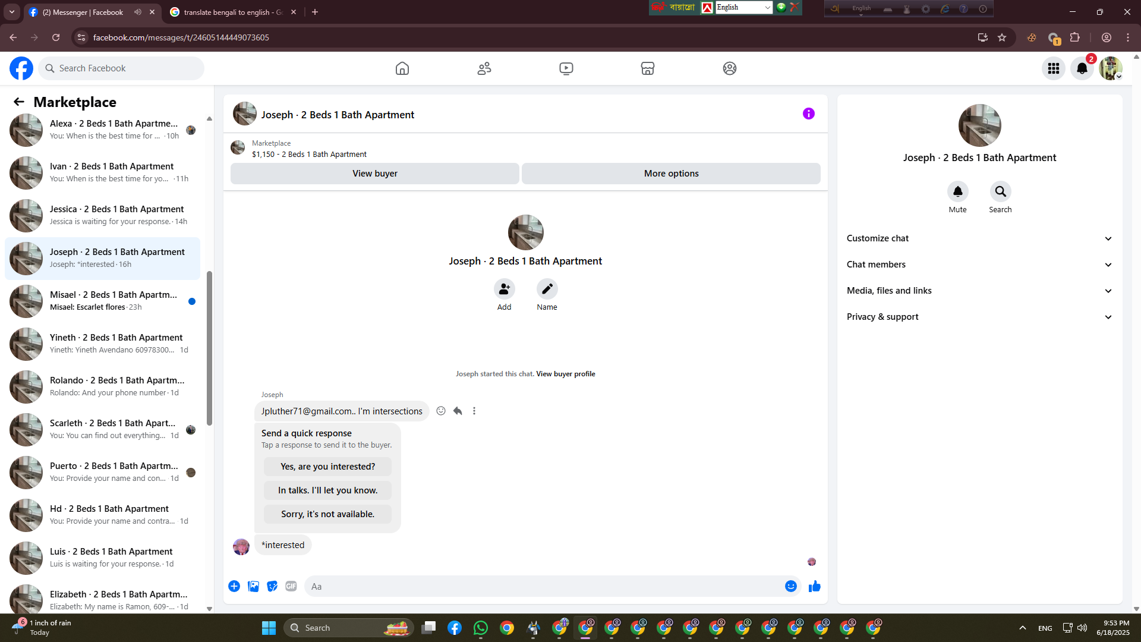Viewport: 1141px width, 642px height.
Task: Edit the chat name
Action: point(547,289)
